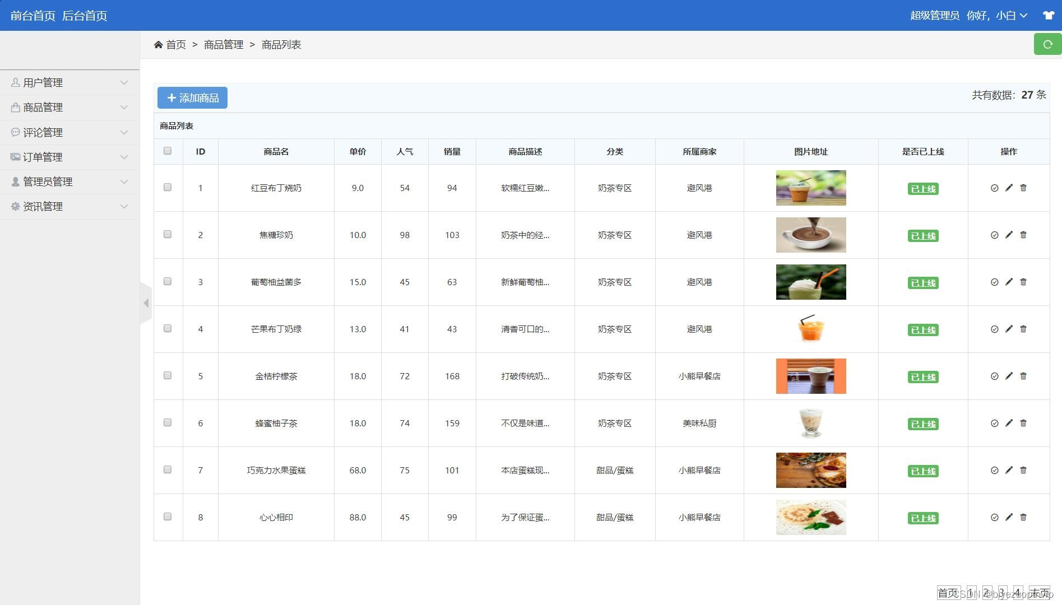The height and width of the screenshot is (605, 1062).
Task: Delete 心心相印 using trash icon
Action: tap(1023, 517)
